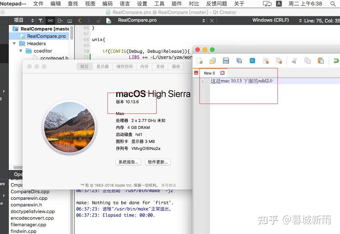
Task: Collapse the cceditor folder in the project tree
Action: click(x=21, y=51)
